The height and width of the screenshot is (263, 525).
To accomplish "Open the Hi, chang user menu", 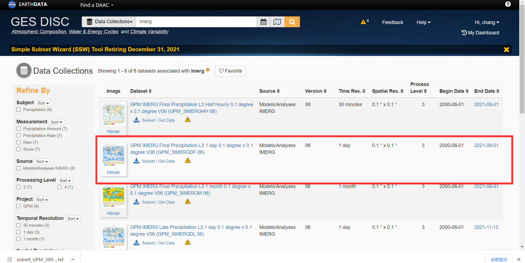I will pyautogui.click(x=487, y=22).
